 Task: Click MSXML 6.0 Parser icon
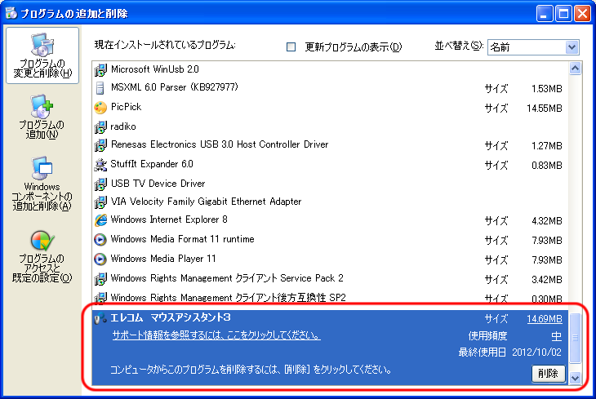[x=100, y=88]
